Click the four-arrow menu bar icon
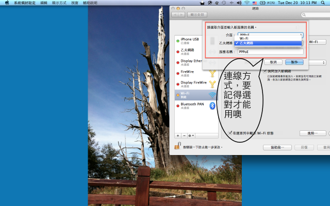This screenshot has height=206, width=330. [232, 3]
